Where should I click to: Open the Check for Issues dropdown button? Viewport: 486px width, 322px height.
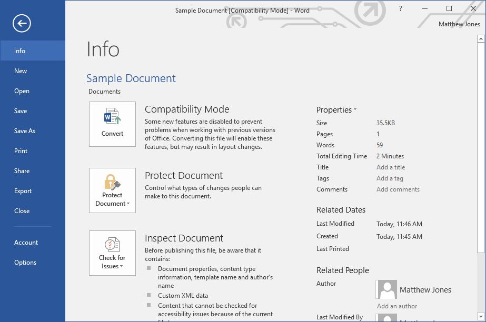112,253
